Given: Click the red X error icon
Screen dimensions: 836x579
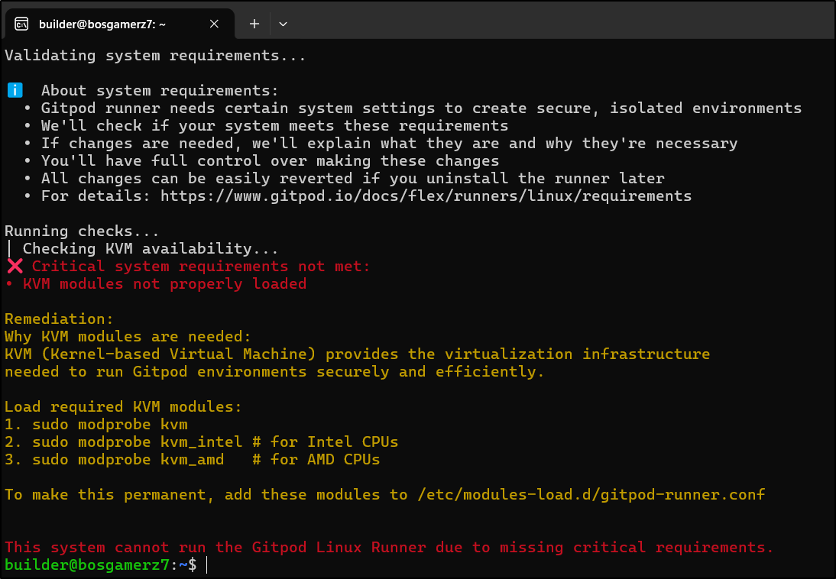Looking at the screenshot, I should point(15,266).
